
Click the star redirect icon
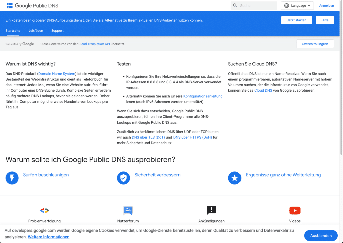234,178
